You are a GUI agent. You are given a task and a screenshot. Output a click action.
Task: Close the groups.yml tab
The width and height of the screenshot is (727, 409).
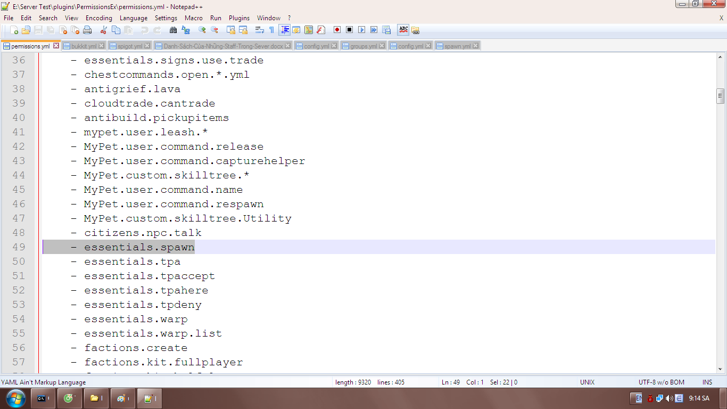[x=382, y=46]
